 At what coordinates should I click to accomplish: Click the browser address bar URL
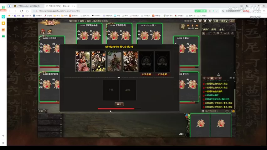[60, 11]
